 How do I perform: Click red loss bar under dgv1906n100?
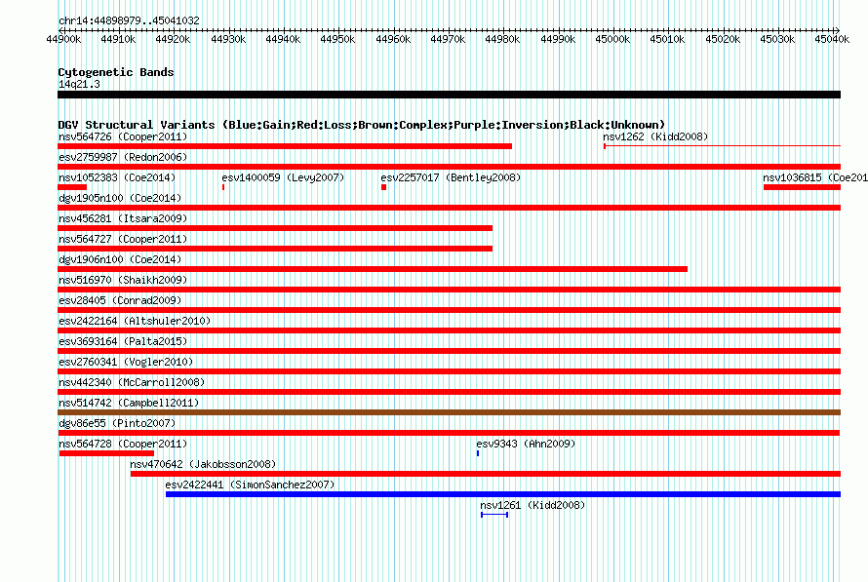(373, 269)
